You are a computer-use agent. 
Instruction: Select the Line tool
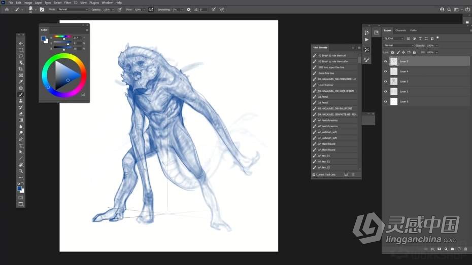click(21, 158)
